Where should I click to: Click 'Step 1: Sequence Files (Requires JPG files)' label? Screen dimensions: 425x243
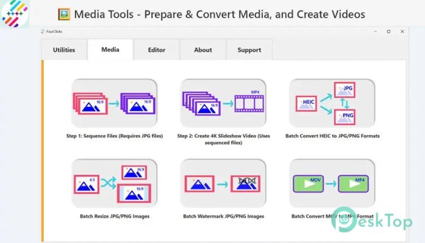115,136
